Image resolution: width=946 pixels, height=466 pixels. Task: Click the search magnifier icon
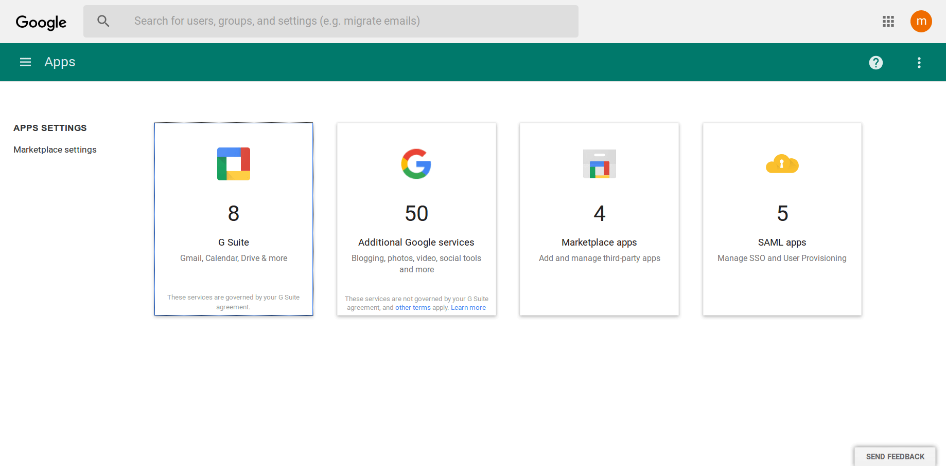coord(103,21)
